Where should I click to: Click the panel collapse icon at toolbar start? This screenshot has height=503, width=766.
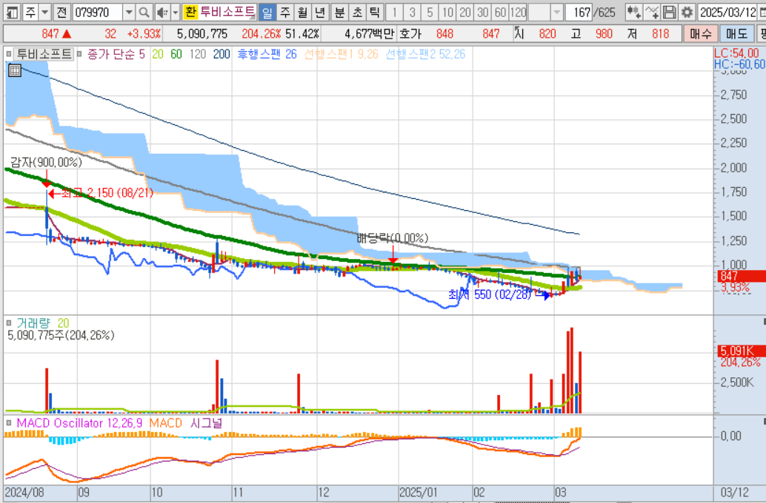click(12, 12)
